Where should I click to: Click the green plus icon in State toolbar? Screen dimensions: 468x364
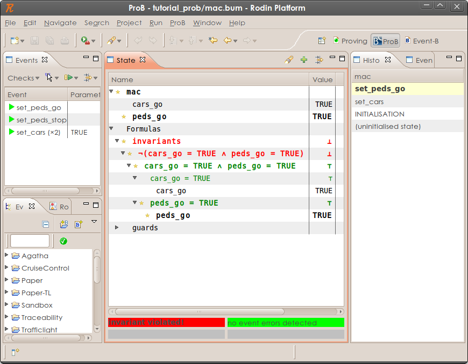(x=303, y=60)
